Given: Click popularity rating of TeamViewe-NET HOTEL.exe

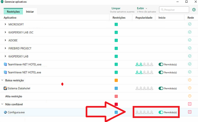Looking at the screenshot, I should [144, 65].
